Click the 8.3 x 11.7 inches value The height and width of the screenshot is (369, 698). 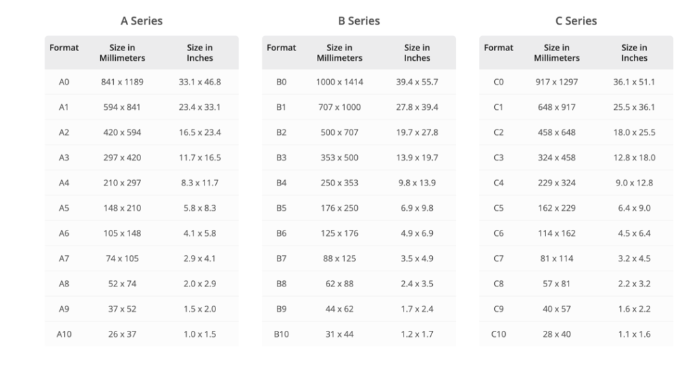pos(200,183)
